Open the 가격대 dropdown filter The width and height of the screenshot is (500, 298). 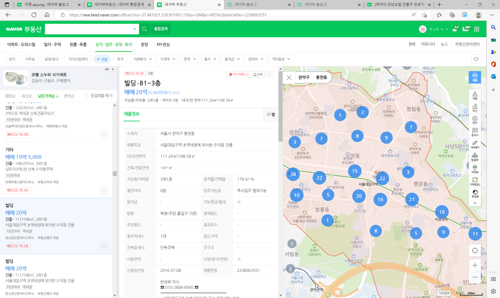(x=168, y=59)
